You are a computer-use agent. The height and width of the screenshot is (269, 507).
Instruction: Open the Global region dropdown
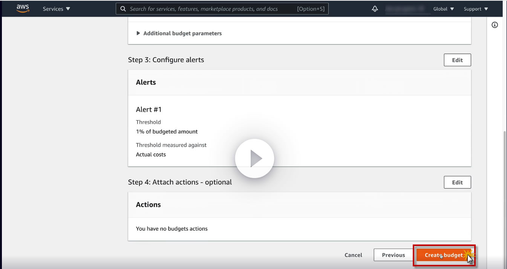[x=443, y=9]
